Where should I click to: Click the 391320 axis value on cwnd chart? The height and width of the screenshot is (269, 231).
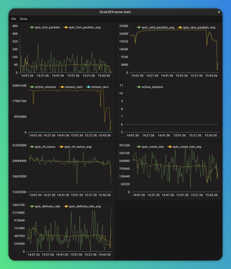pos(124,145)
